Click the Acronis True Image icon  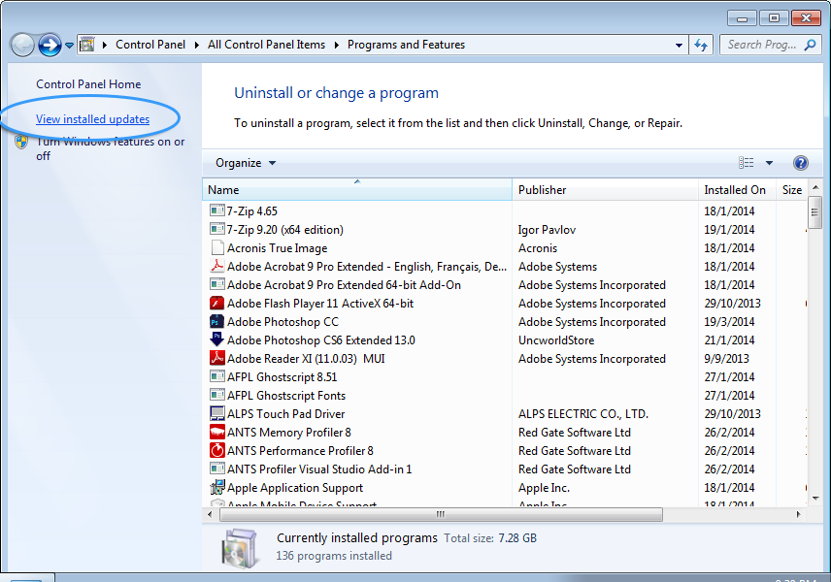(x=216, y=248)
